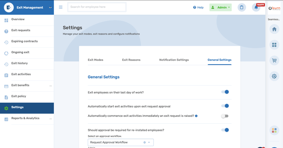283x148 pixels.
Task: Click the gear icon in right rail
Action: (x=274, y=76)
